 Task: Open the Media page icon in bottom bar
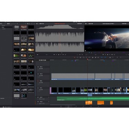(61, 106)
